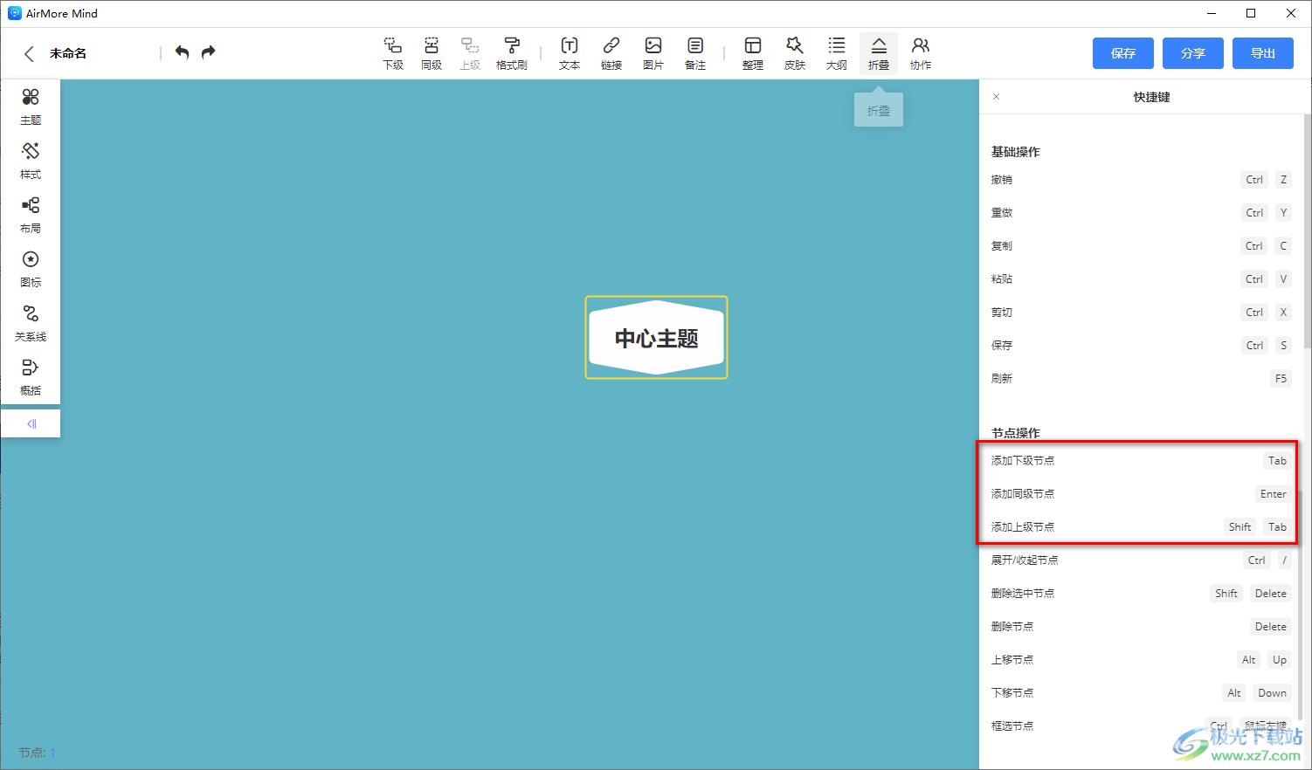Click the 节点操作 section heading
The width and height of the screenshot is (1312, 770).
coord(1015,433)
